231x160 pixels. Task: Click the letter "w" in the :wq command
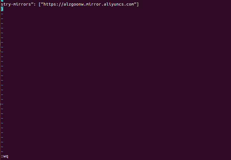coord(4,156)
